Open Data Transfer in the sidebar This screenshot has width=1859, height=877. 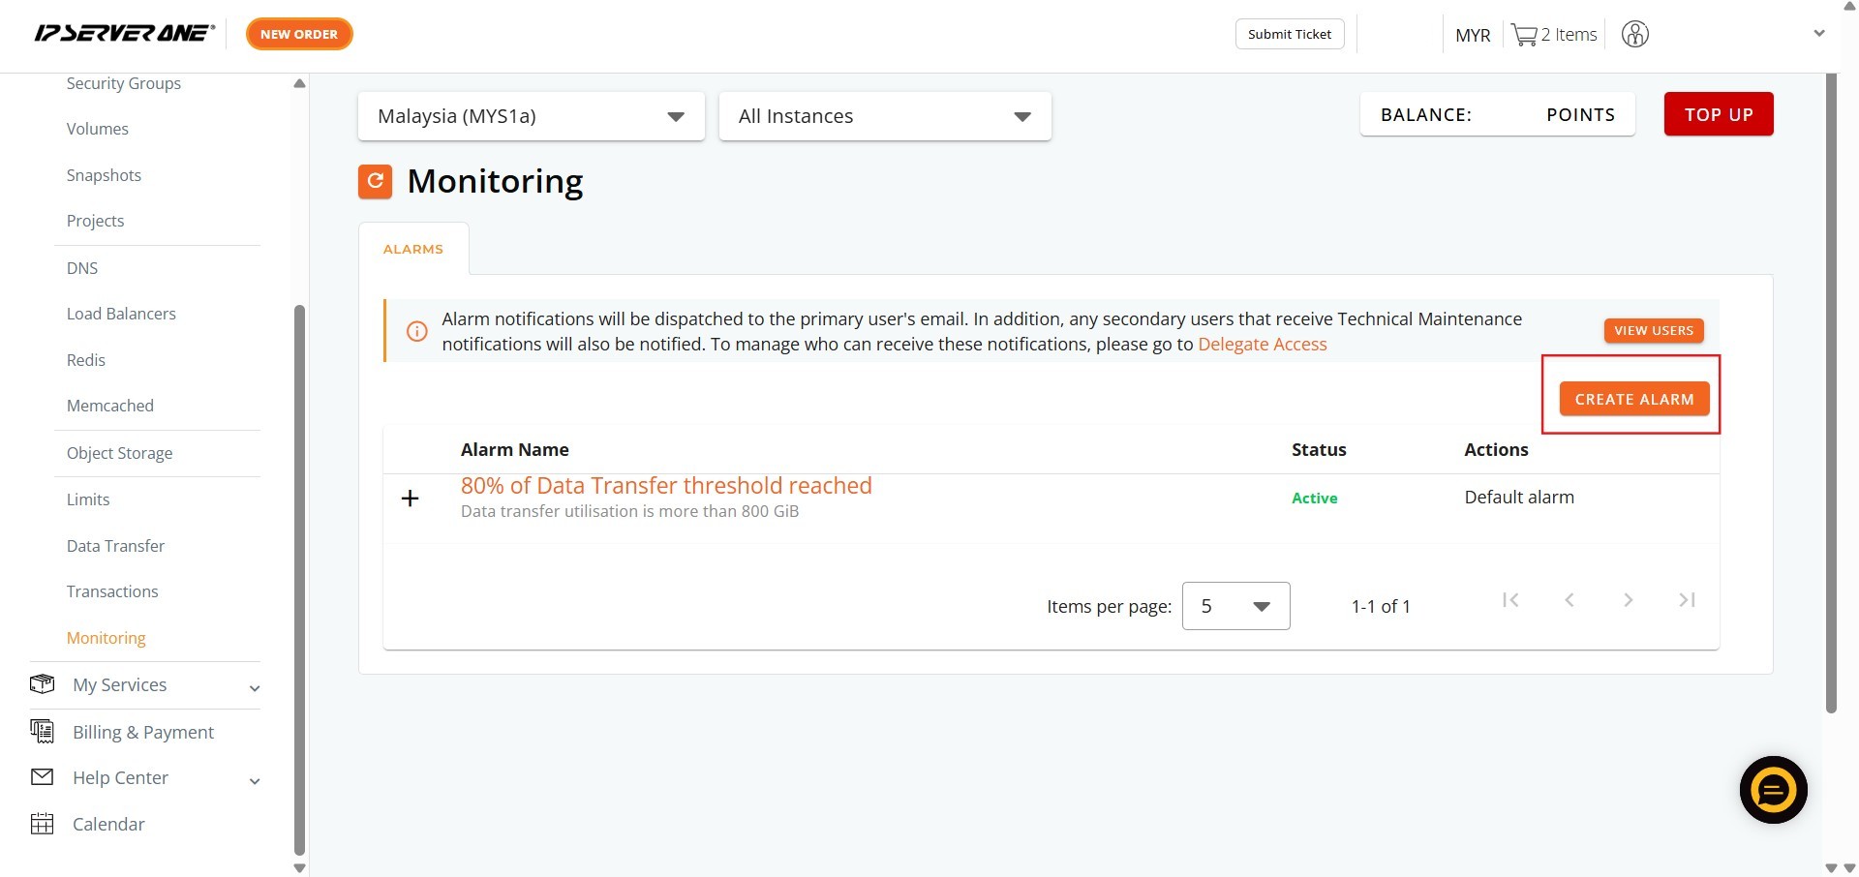pyautogui.click(x=115, y=546)
